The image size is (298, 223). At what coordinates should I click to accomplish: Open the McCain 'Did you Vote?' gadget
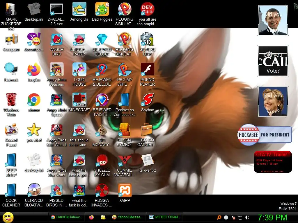273,61
